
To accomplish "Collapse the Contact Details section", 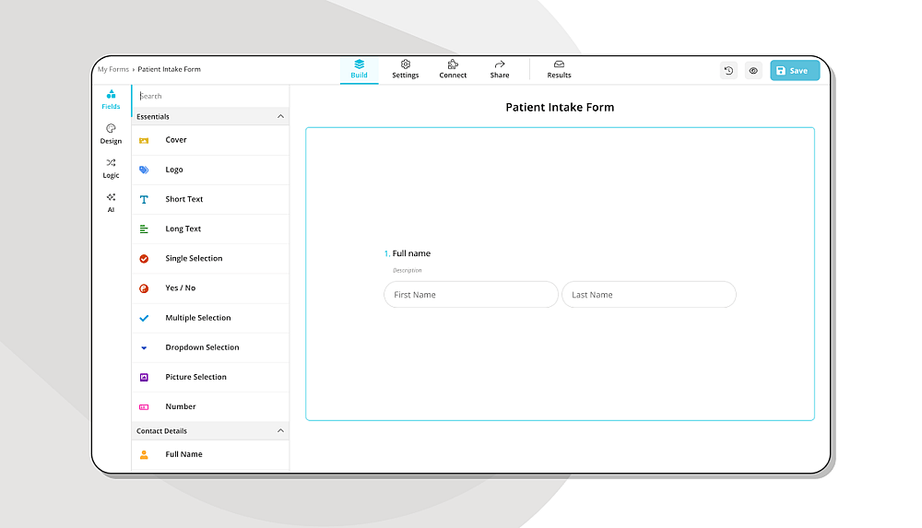I will pyautogui.click(x=280, y=431).
